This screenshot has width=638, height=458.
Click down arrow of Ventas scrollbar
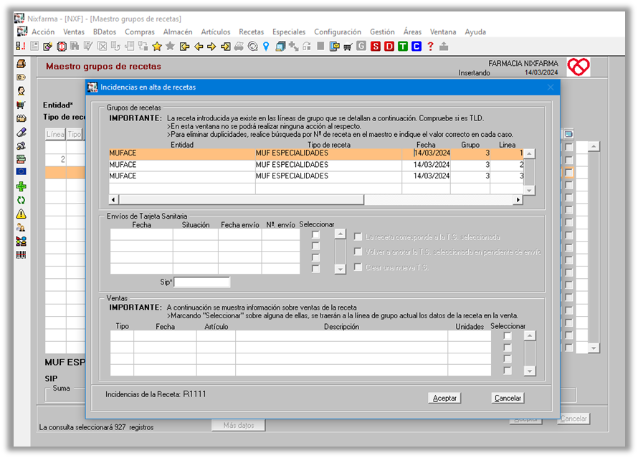[x=530, y=371]
